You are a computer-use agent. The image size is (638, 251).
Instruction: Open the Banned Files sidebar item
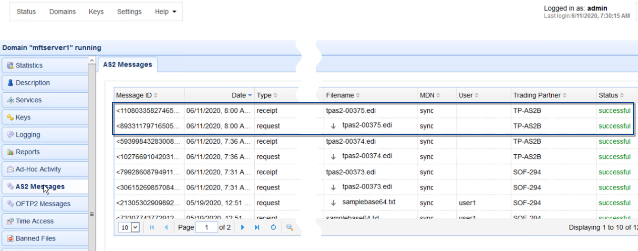[x=35, y=238]
